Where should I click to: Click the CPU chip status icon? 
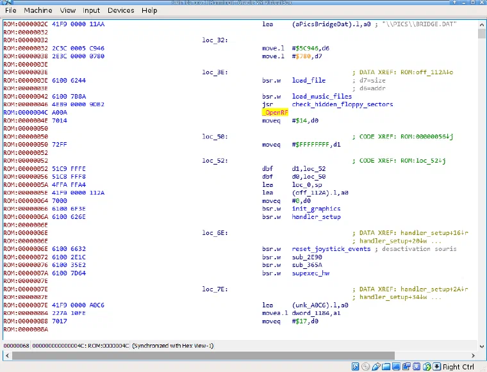click(x=417, y=367)
